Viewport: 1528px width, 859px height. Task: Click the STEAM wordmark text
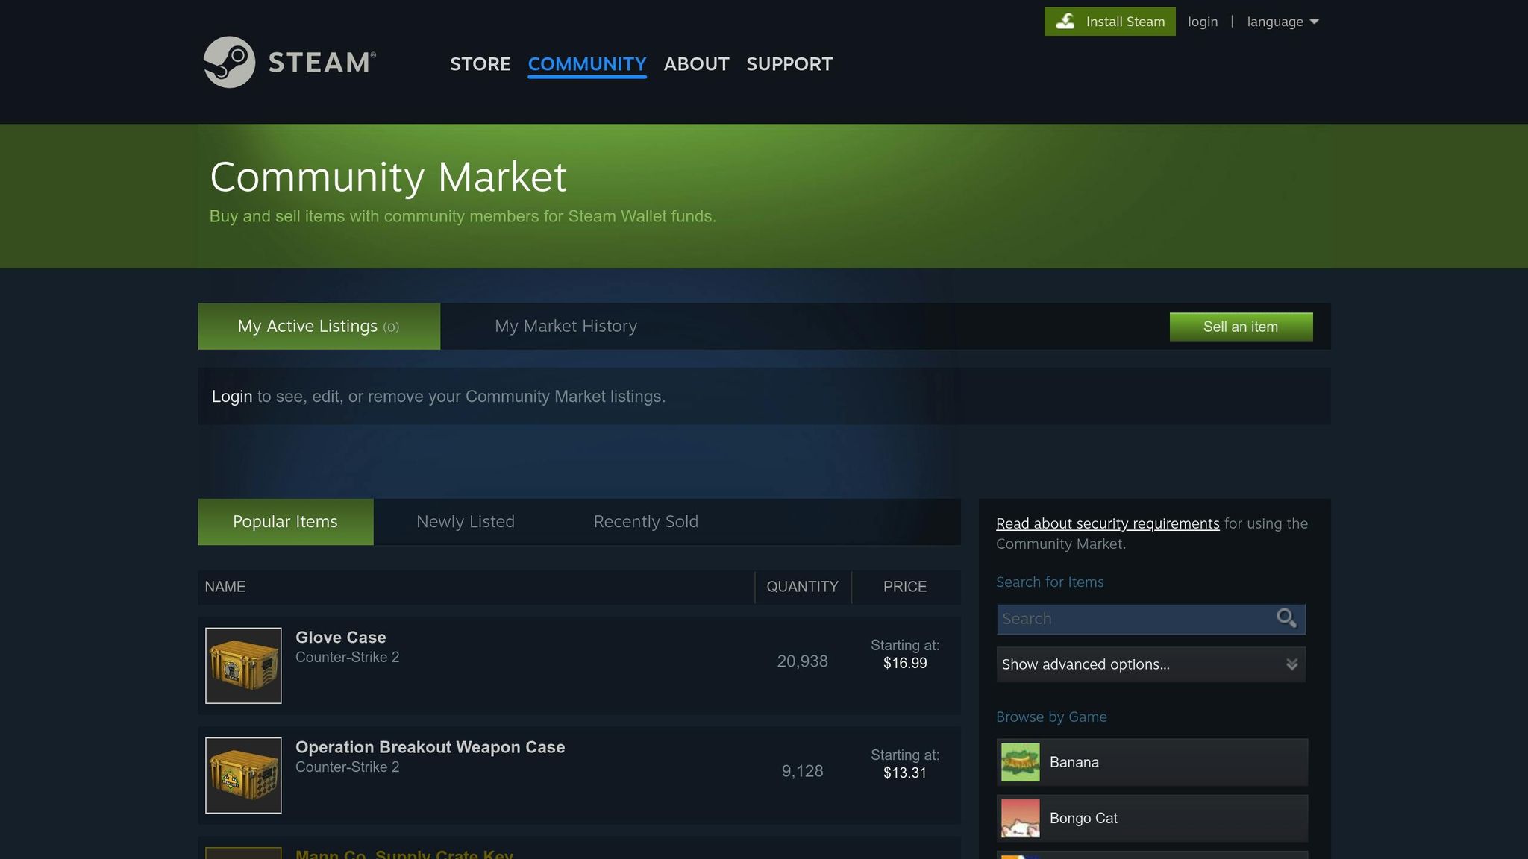(x=322, y=63)
